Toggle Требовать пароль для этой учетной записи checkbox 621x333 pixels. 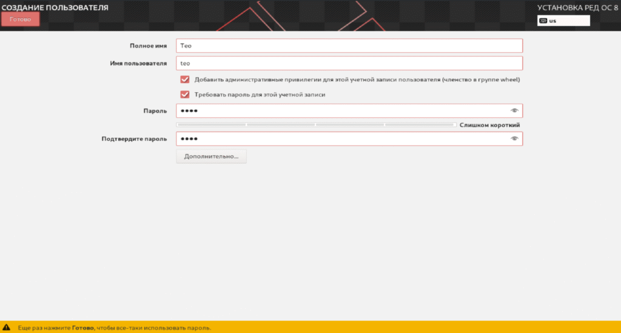(184, 95)
